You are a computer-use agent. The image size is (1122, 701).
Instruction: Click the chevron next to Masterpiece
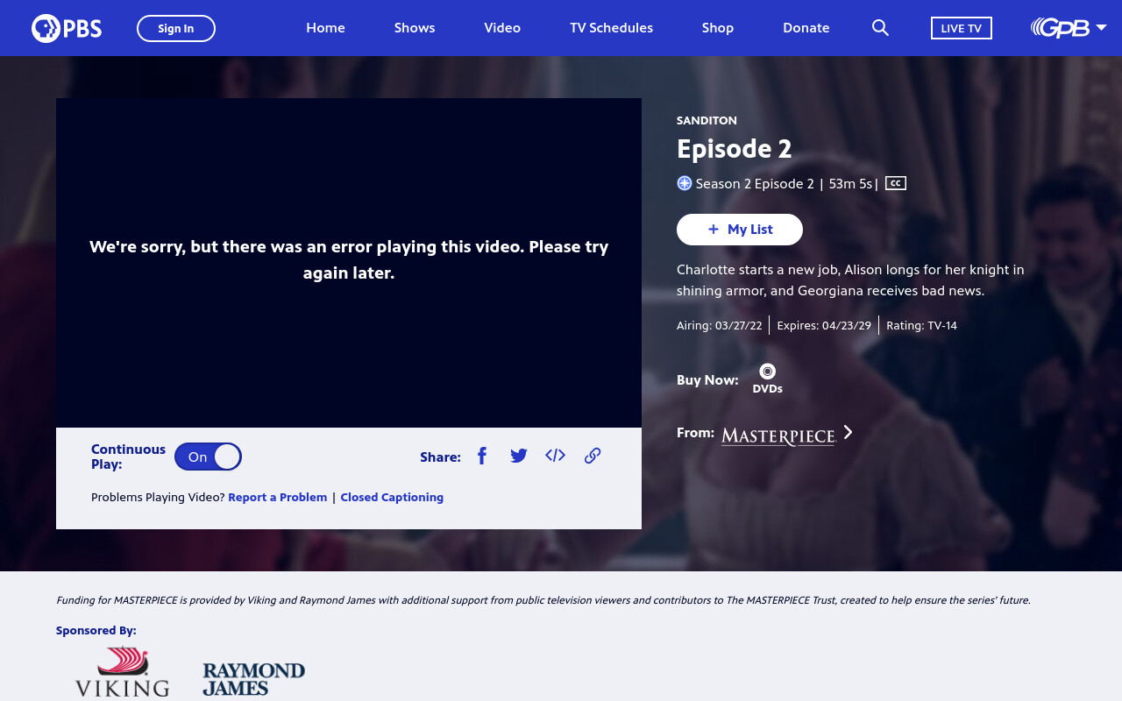[x=848, y=432]
